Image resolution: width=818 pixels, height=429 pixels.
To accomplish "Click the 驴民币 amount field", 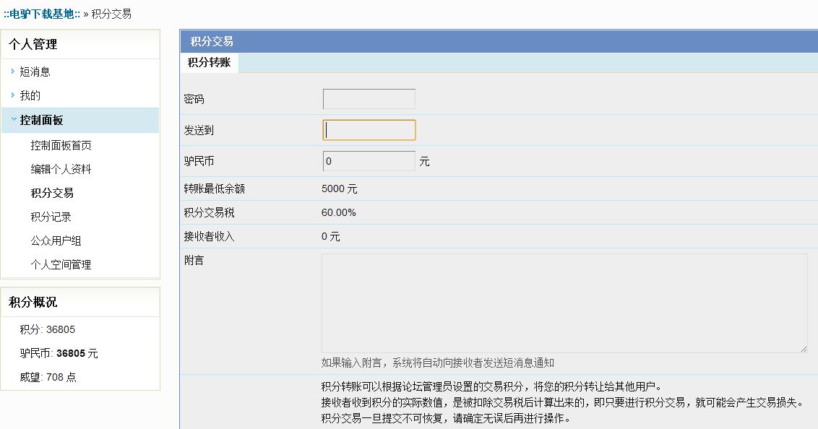I will point(369,161).
